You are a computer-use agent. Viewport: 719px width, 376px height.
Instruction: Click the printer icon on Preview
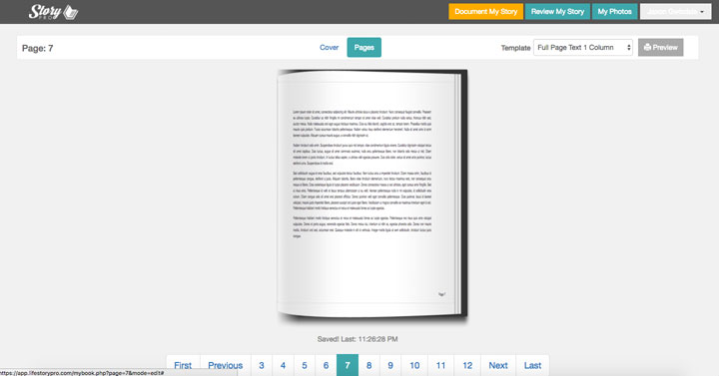coord(647,47)
